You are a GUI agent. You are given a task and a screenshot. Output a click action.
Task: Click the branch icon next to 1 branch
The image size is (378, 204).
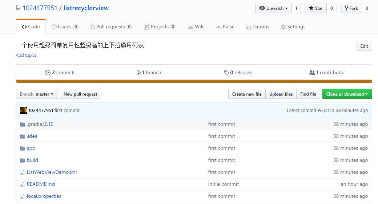pyautogui.click(x=139, y=73)
